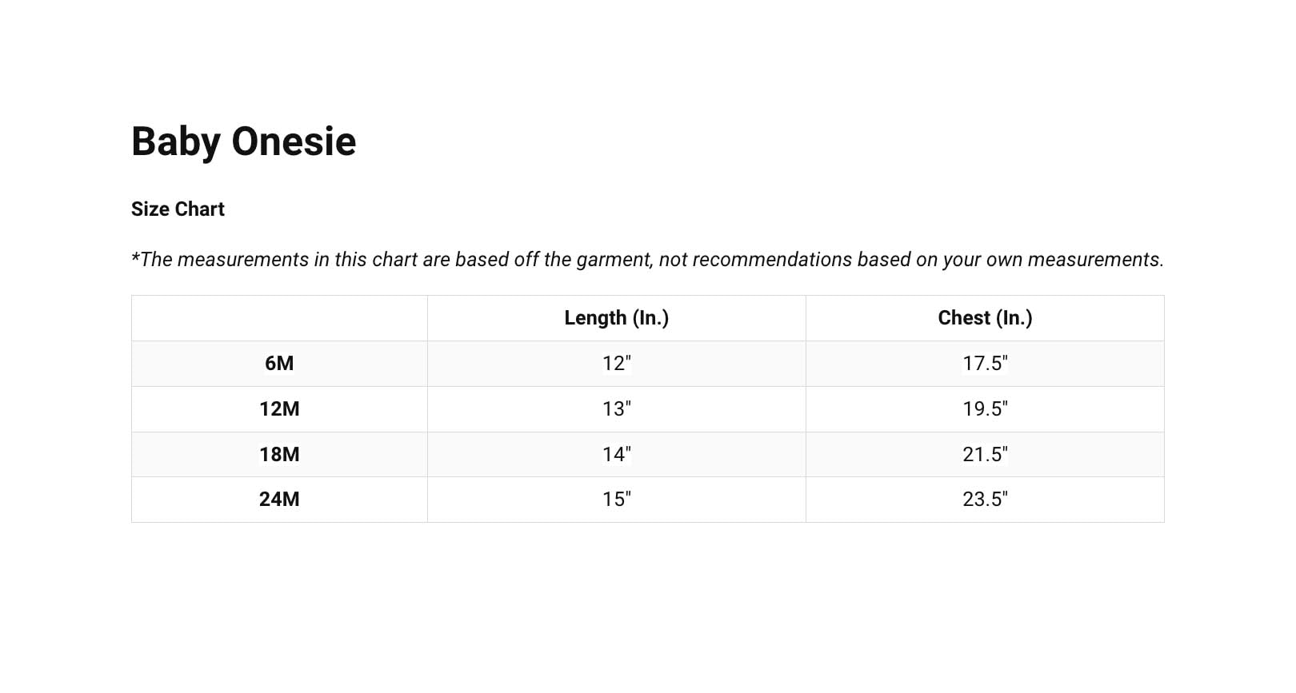
Task: Click the empty top-left table header cell
Action: (279, 318)
